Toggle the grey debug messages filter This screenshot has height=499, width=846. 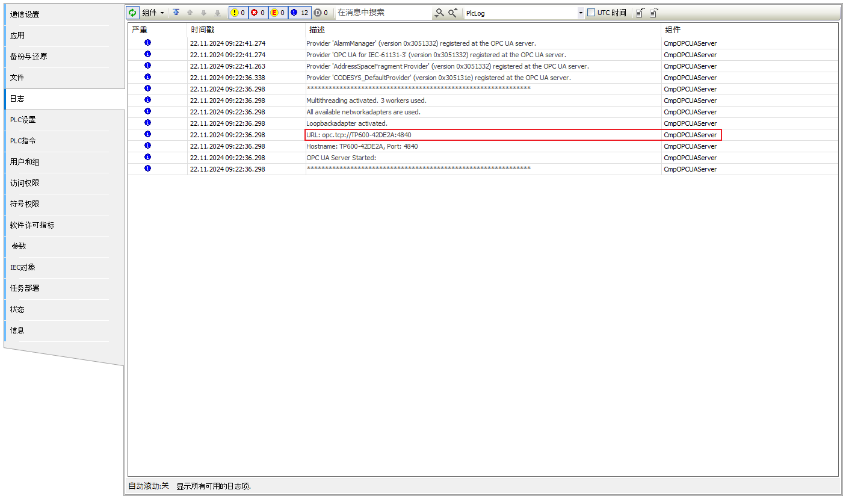321,13
